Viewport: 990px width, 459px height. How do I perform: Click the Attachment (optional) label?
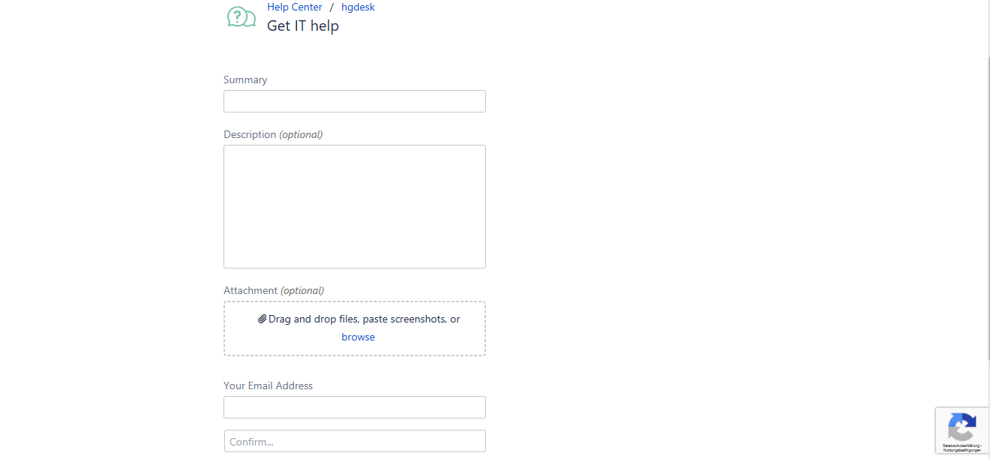274,290
